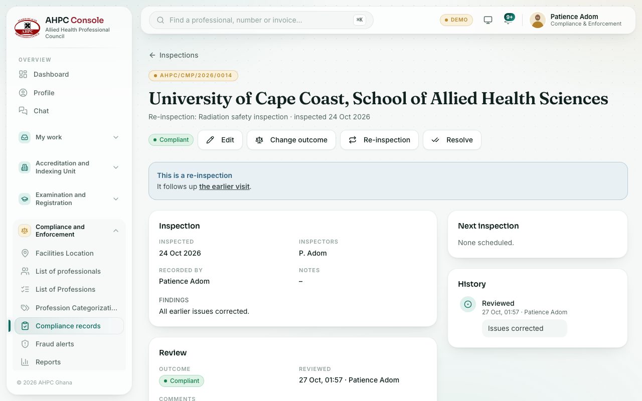Click the Re-inspection button
The height and width of the screenshot is (401, 642).
click(x=379, y=140)
